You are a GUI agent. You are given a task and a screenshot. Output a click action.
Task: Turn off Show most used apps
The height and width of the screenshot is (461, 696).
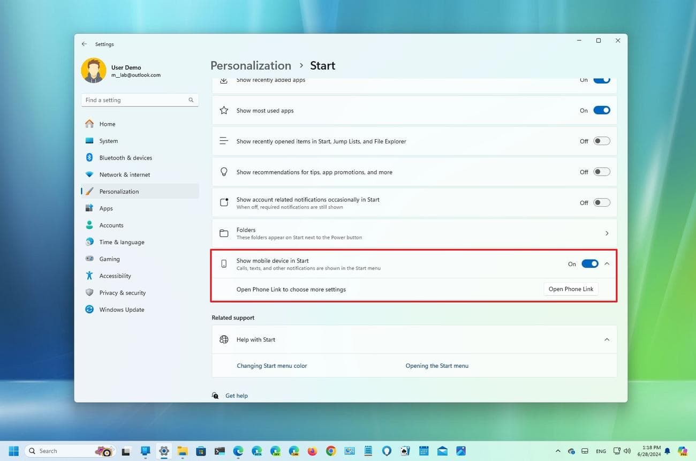tap(602, 110)
